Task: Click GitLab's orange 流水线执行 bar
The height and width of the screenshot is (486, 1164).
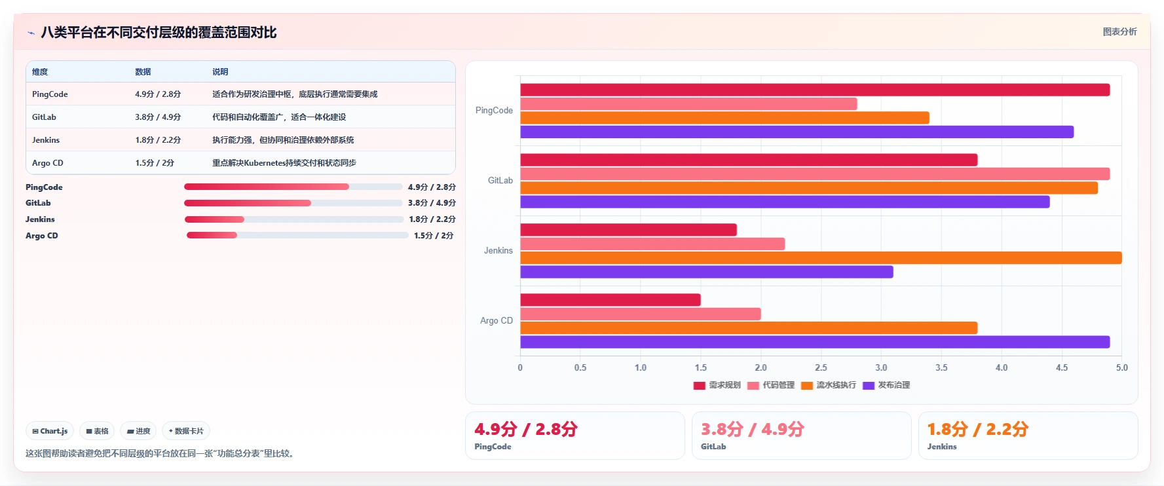Action: (809, 188)
